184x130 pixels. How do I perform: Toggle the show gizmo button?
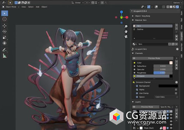click(x=149, y=7)
